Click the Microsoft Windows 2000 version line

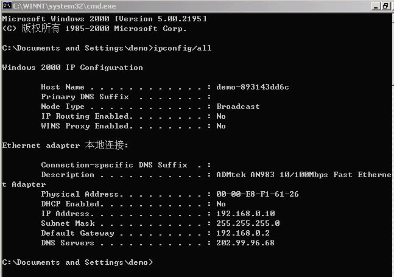pos(104,18)
